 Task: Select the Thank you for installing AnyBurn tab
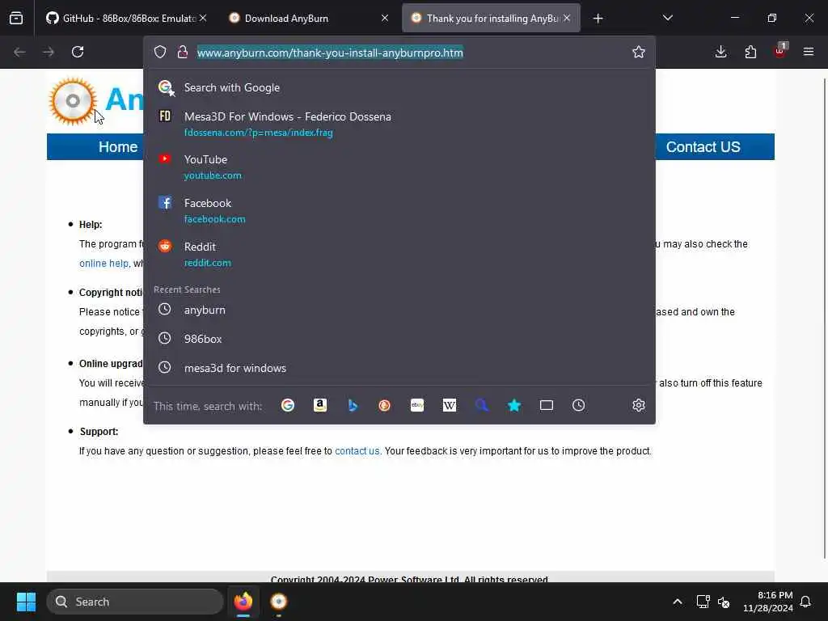[491, 18]
